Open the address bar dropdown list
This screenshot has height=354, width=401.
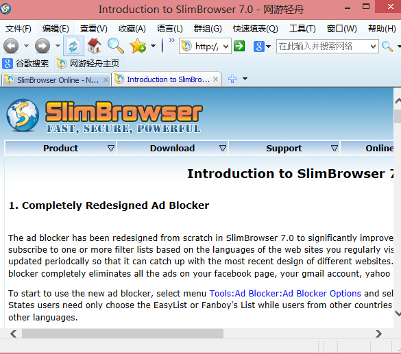pos(226,47)
